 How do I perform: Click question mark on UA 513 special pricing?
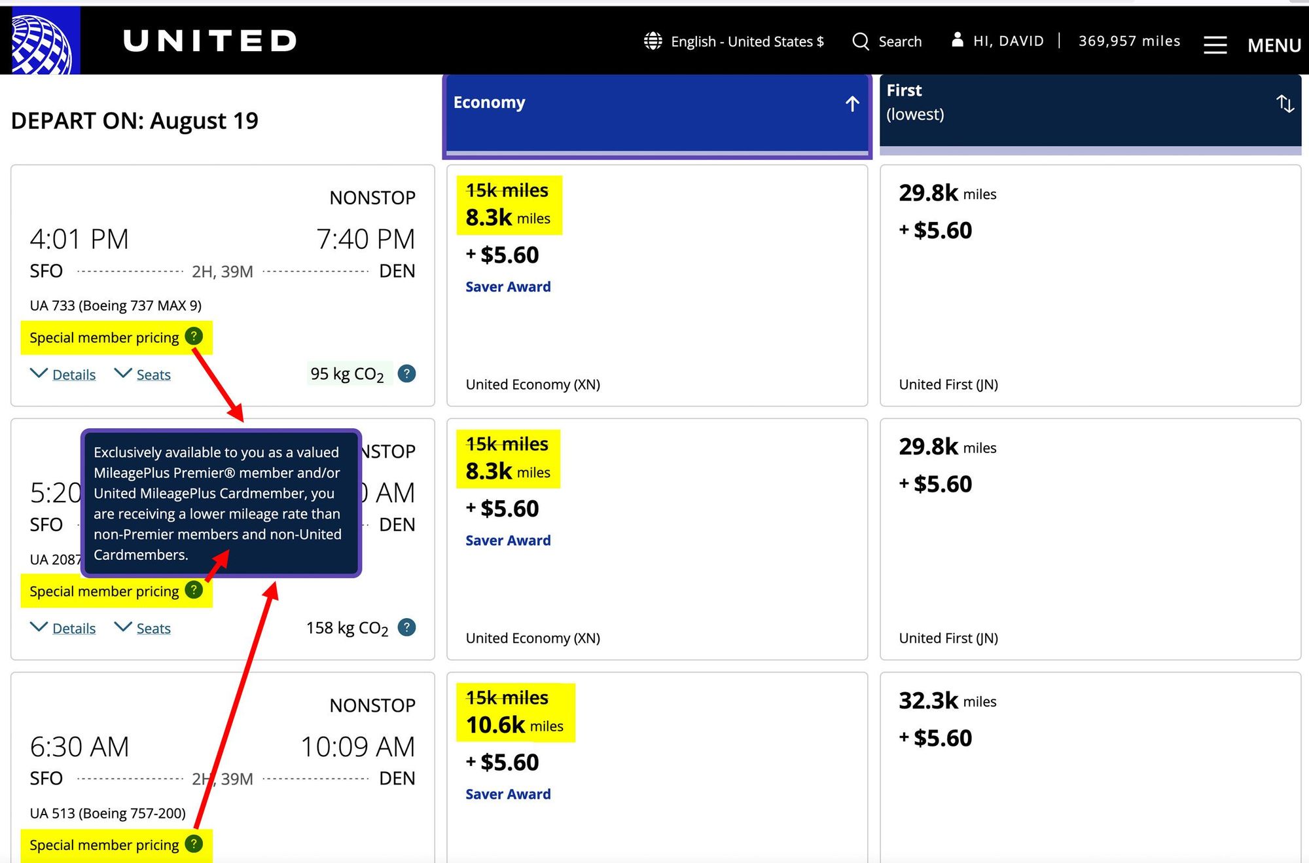click(194, 843)
